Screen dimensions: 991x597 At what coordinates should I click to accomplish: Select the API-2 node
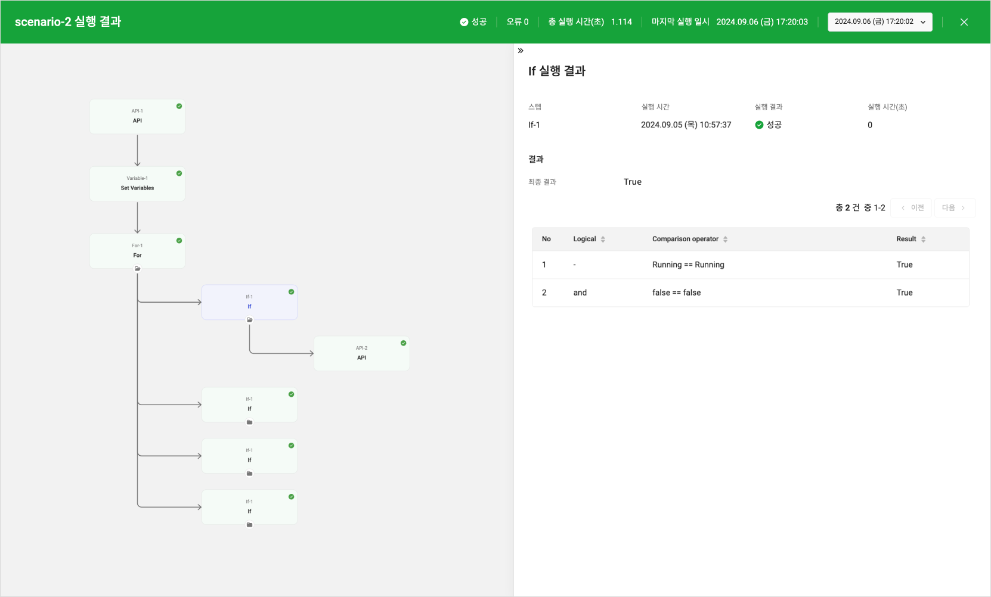pos(361,353)
